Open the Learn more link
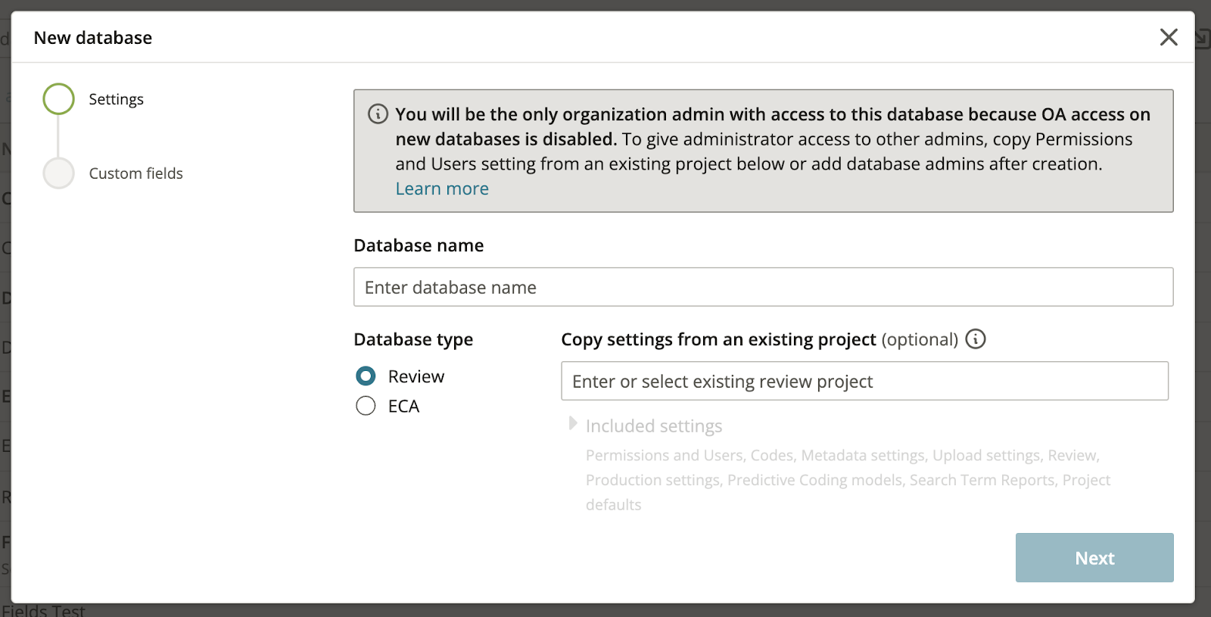Image resolution: width=1211 pixels, height=617 pixels. tap(442, 189)
